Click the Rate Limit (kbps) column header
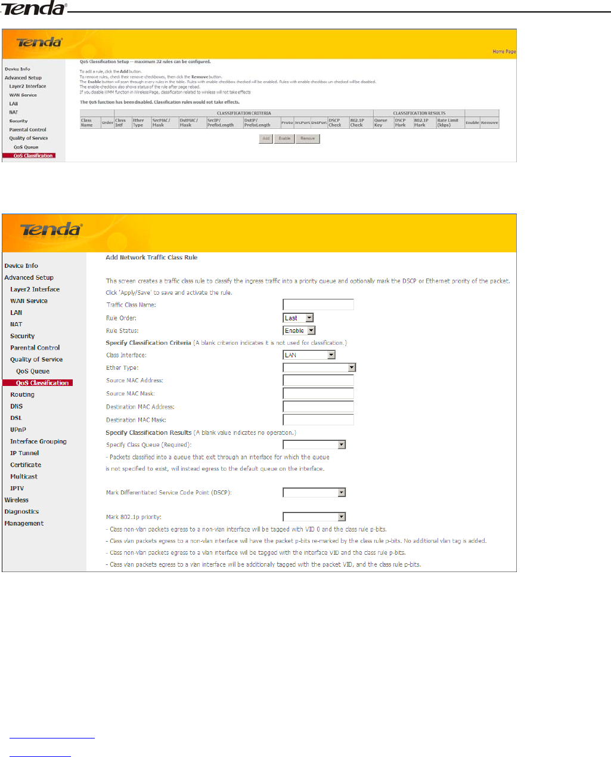Viewport: 611px width, 757px height. pos(450,123)
